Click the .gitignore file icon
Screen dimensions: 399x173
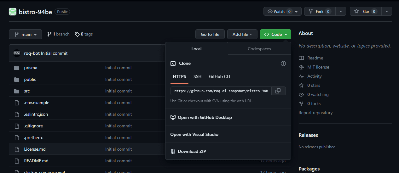17,126
